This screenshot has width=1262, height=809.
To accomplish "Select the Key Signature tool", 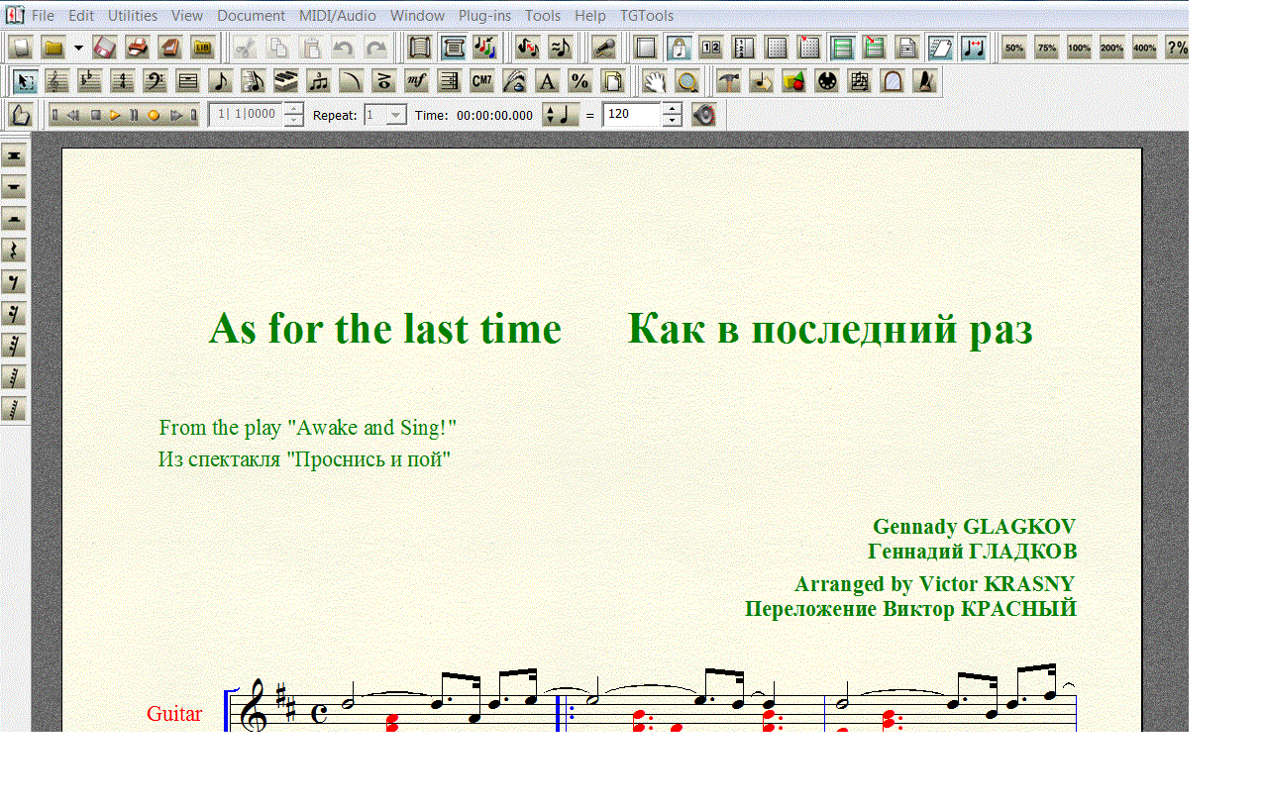I will pos(90,81).
